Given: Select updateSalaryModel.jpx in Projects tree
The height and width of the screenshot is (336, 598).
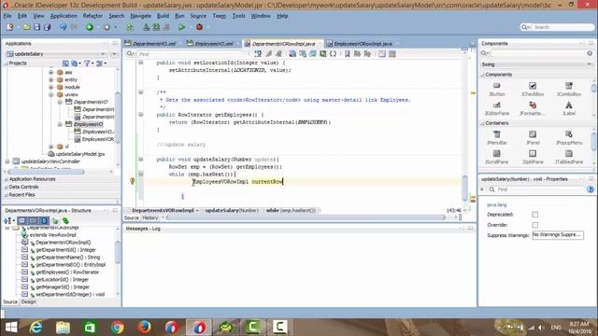Looking at the screenshot, I should 80,154.
